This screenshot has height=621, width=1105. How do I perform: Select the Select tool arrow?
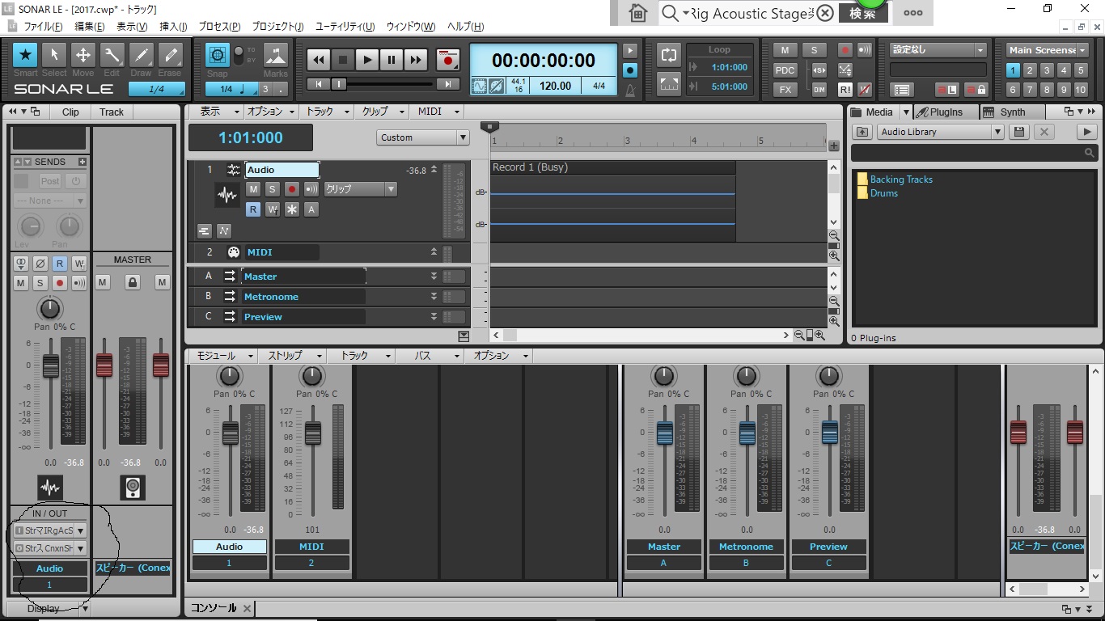[x=54, y=55]
